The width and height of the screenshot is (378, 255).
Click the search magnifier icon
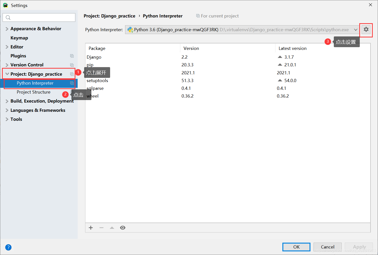(8, 17)
